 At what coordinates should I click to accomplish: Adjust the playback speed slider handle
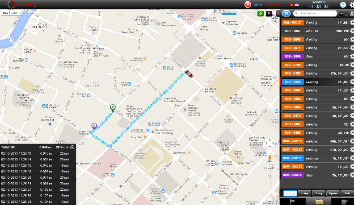[238, 14]
